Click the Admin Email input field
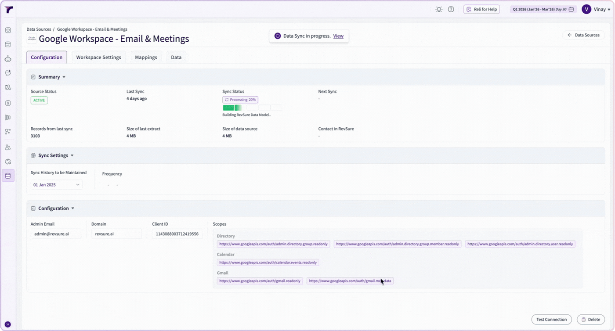Screen dimensions: 615x331 pyautogui.click(x=56, y=234)
